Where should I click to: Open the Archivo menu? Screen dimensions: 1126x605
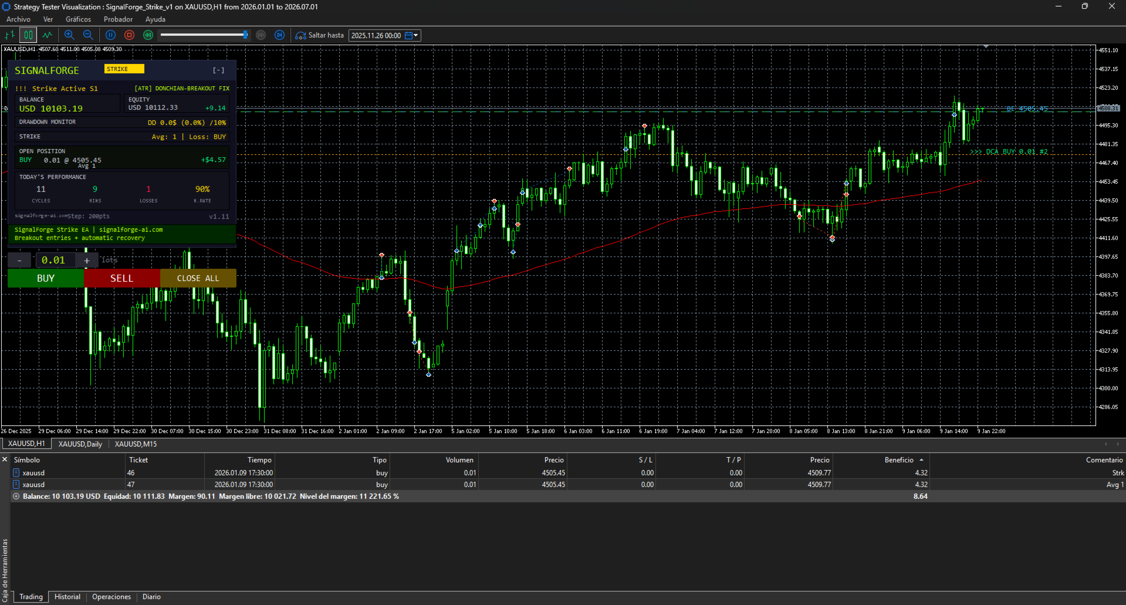pyautogui.click(x=18, y=19)
